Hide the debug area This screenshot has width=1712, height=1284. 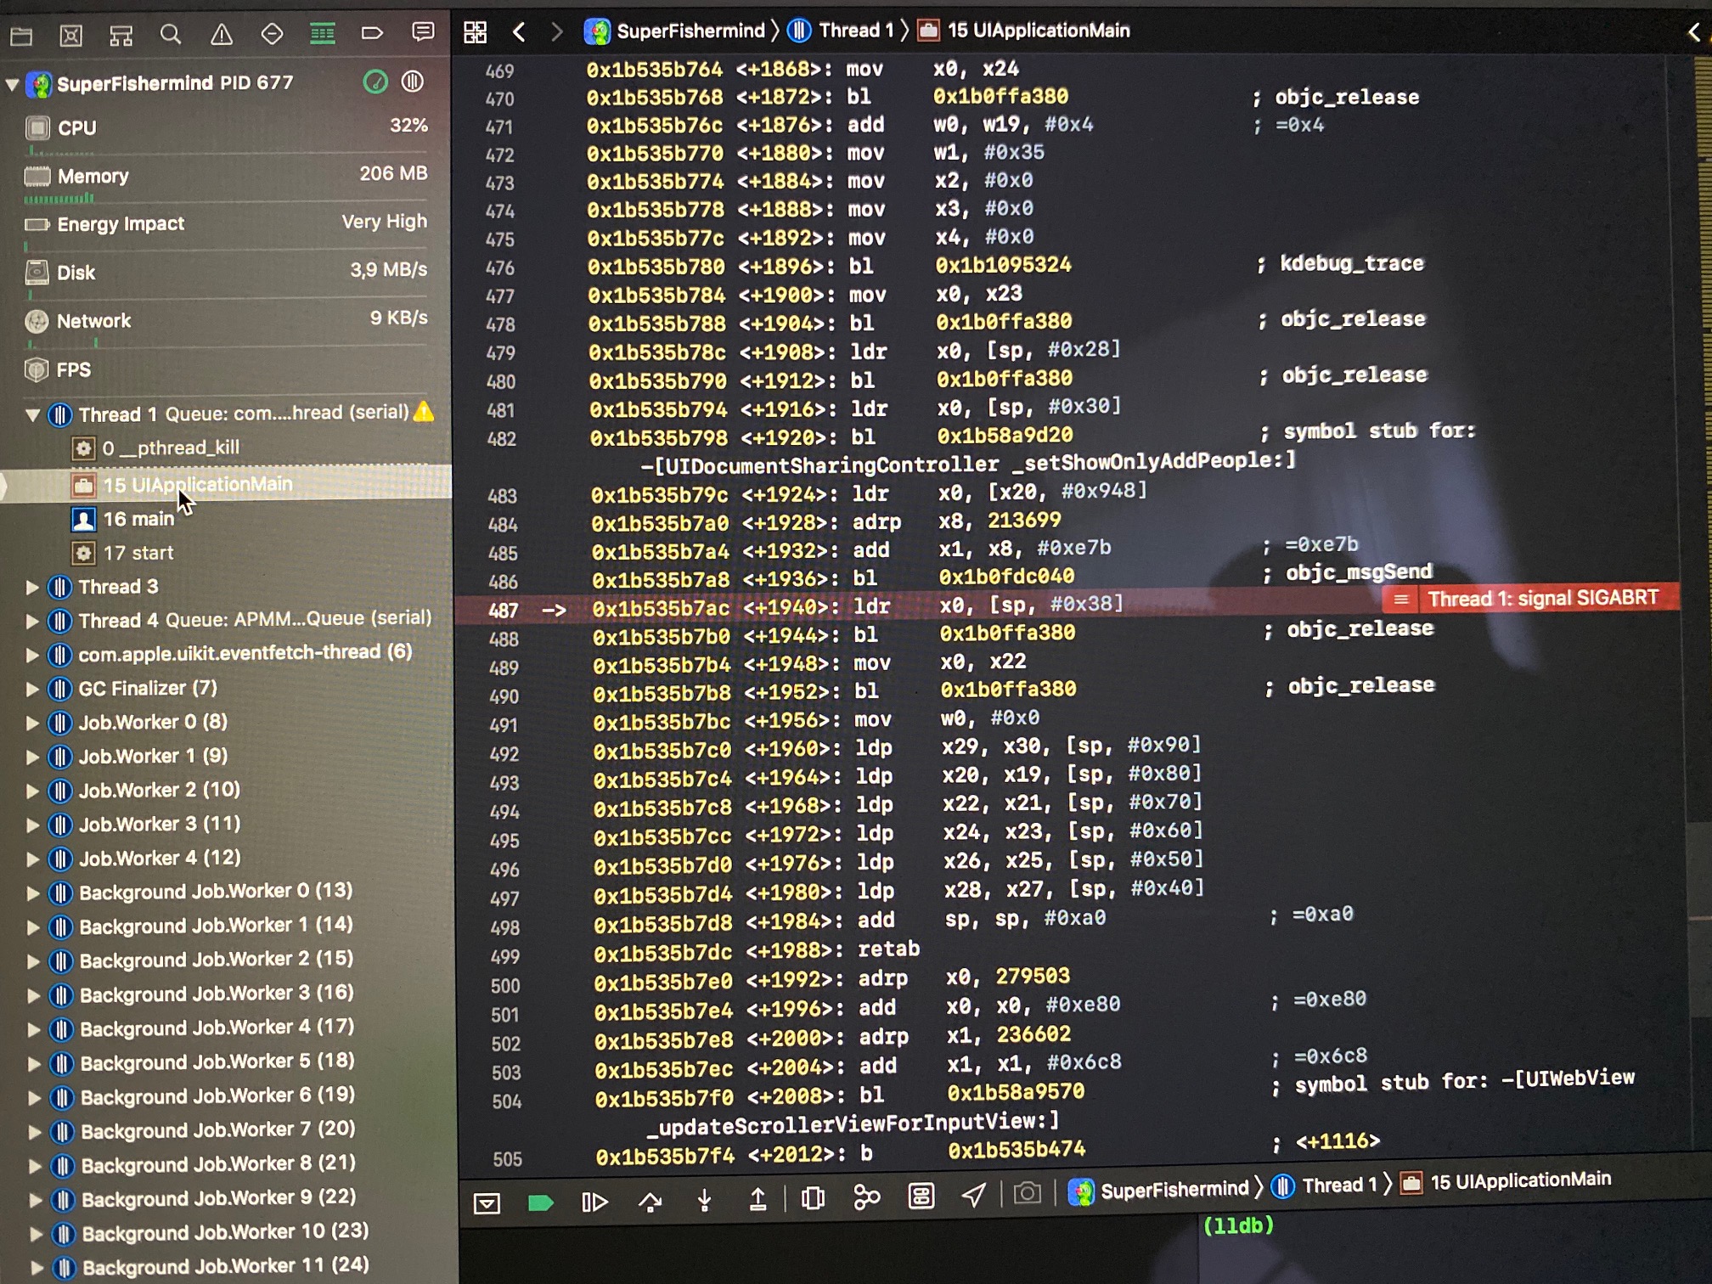(x=487, y=1202)
